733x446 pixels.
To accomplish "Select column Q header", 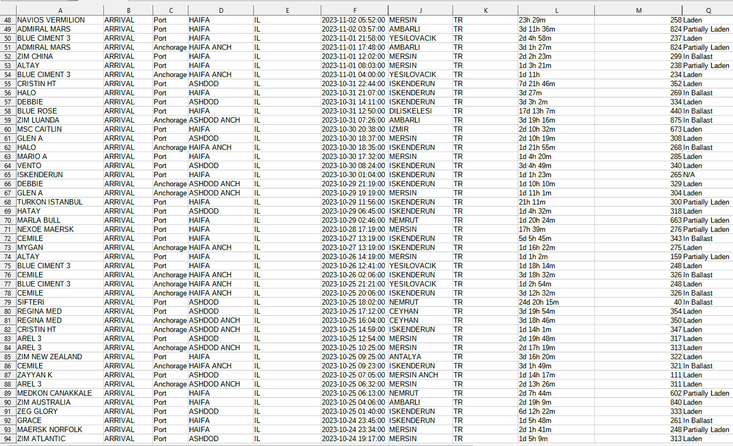I will click(707, 10).
